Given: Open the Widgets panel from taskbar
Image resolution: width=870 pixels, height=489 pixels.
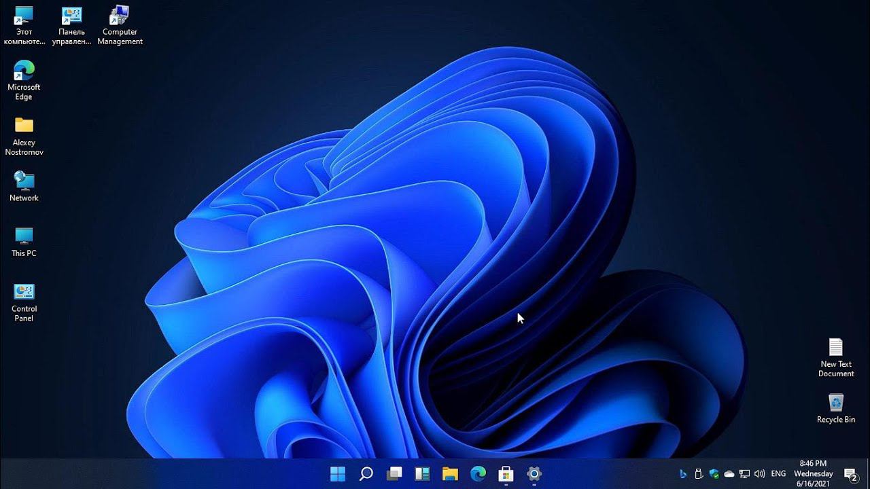Looking at the screenshot, I should click(x=422, y=473).
